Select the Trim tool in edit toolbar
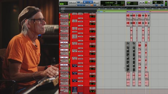 coord(85,2)
